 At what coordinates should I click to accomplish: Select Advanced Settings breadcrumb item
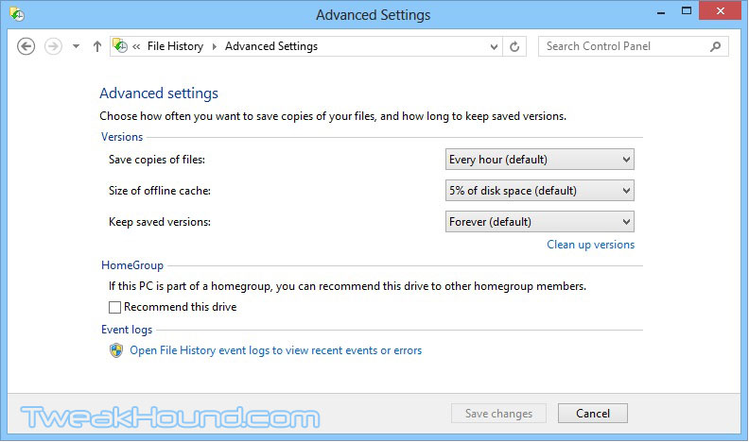271,46
